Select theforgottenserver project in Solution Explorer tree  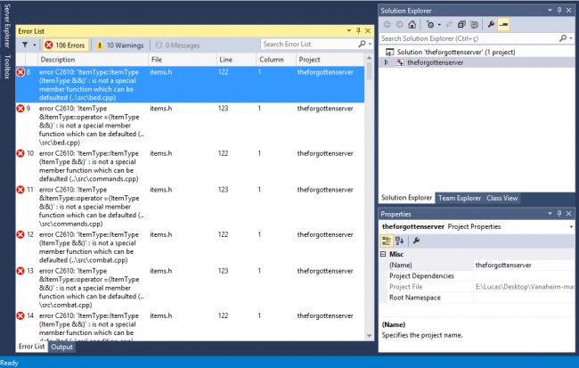[x=435, y=62]
